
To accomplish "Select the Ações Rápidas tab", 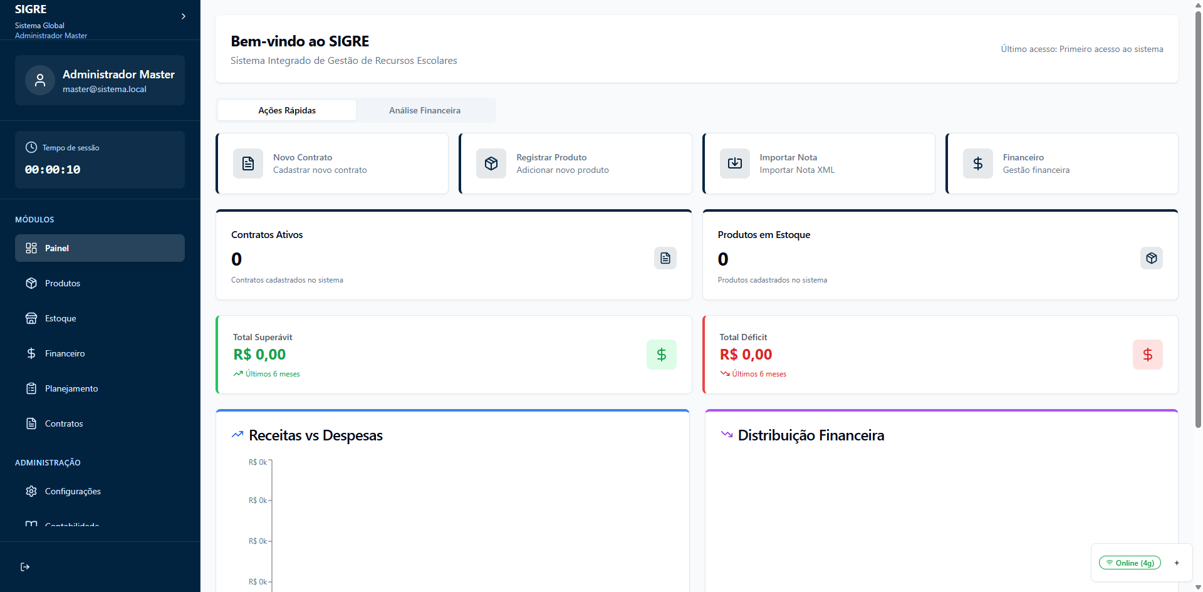I will (x=287, y=110).
